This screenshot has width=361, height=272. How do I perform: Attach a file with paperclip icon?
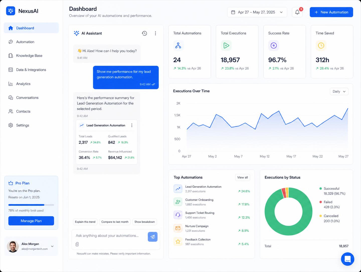pos(77,244)
